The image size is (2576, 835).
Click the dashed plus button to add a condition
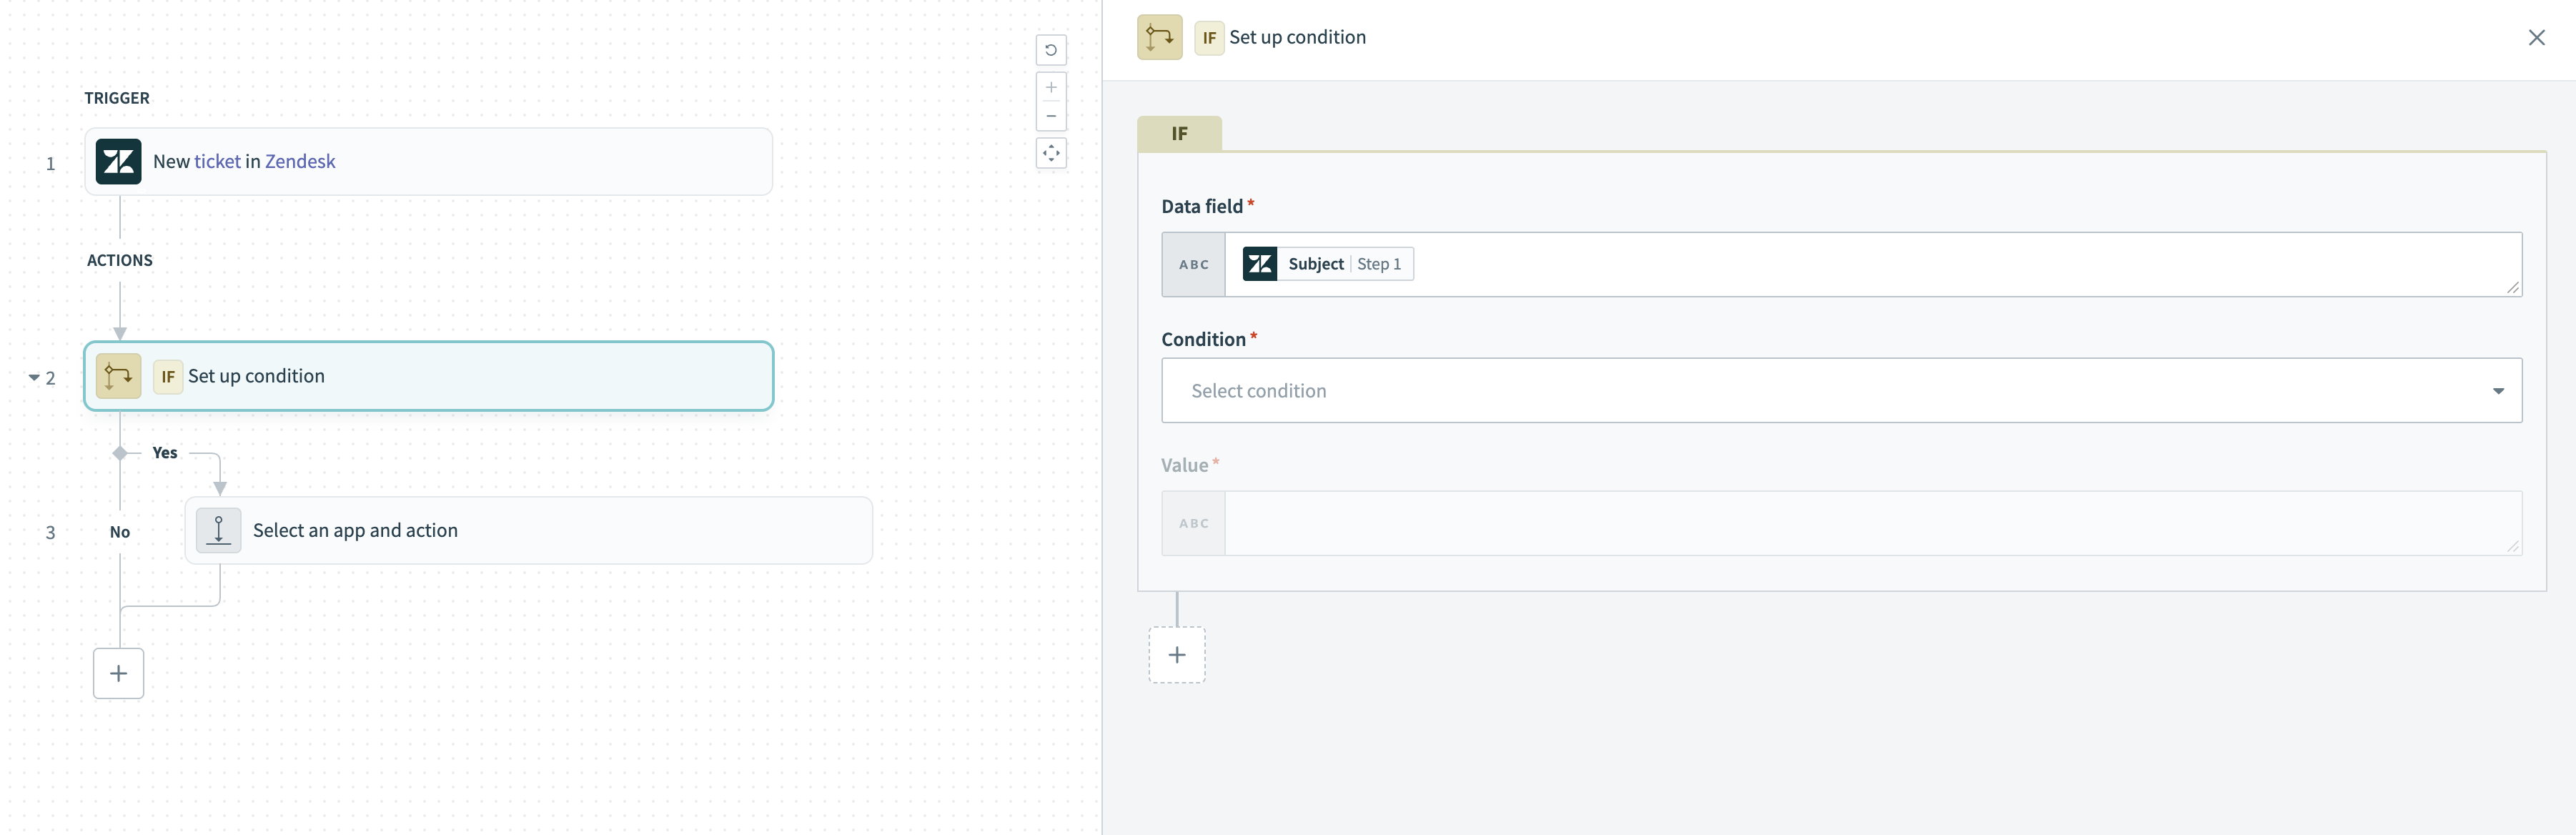point(1177,655)
